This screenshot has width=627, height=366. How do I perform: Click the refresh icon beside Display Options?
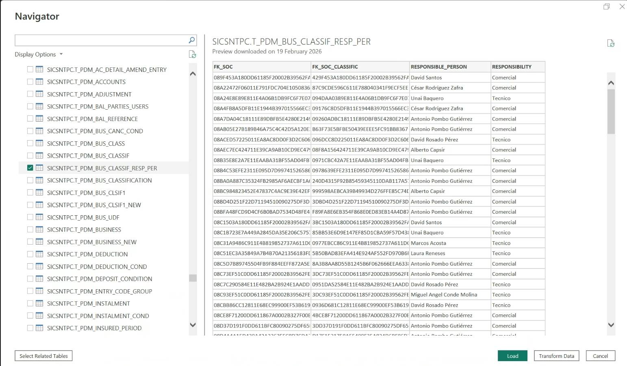coord(193,54)
